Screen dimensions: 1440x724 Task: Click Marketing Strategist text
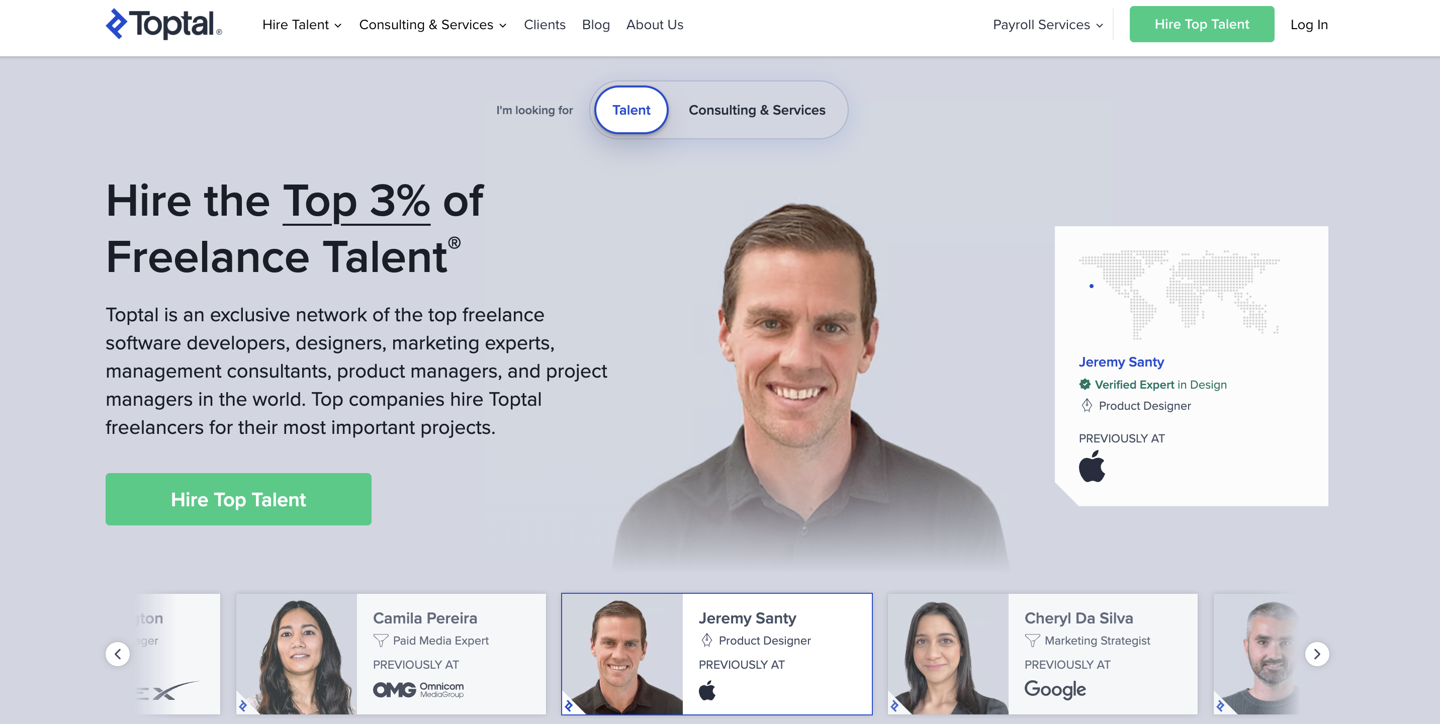click(x=1097, y=640)
